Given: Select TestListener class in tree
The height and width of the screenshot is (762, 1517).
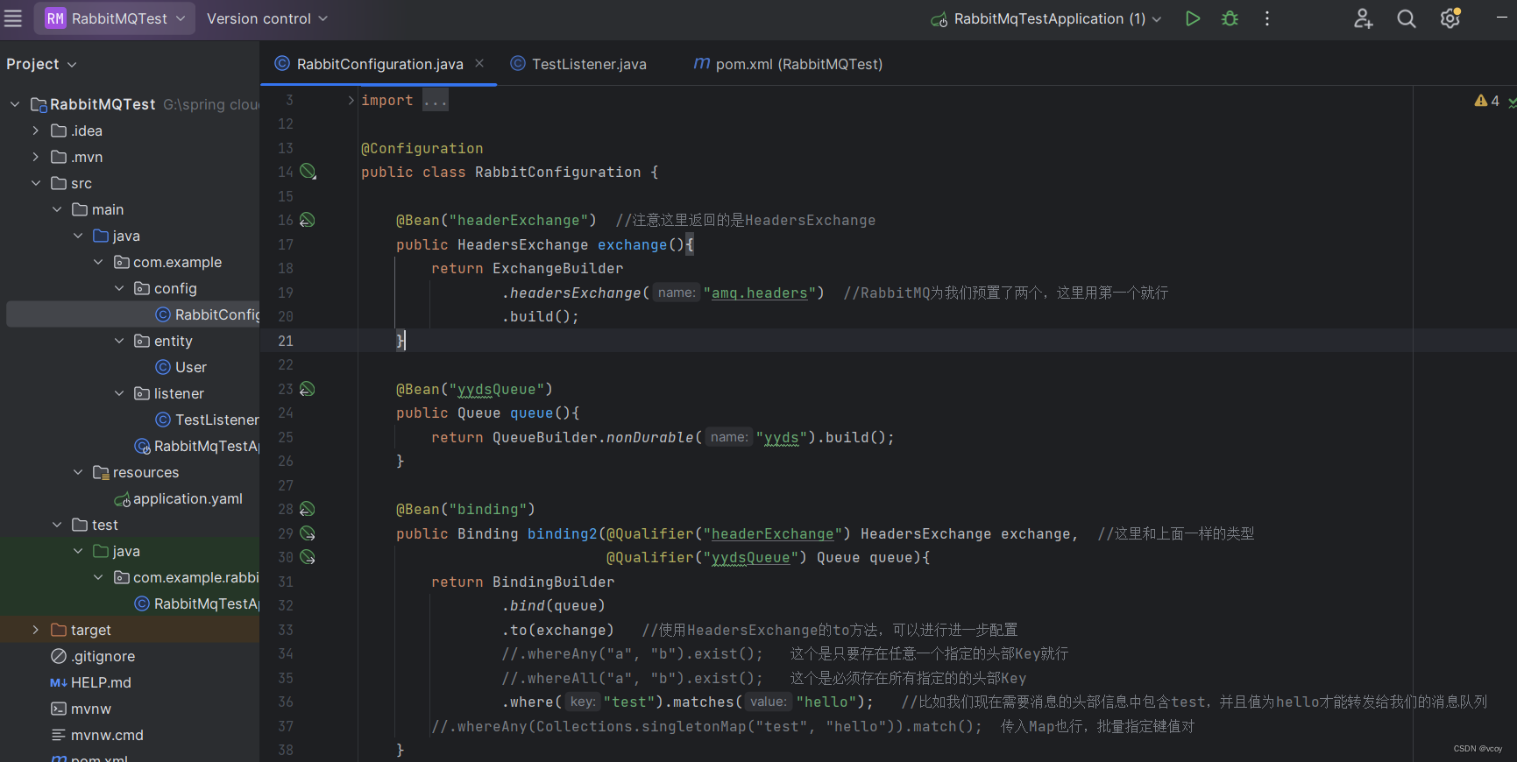Looking at the screenshot, I should click(x=208, y=420).
